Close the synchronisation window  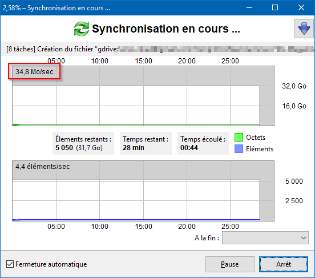(301, 7)
